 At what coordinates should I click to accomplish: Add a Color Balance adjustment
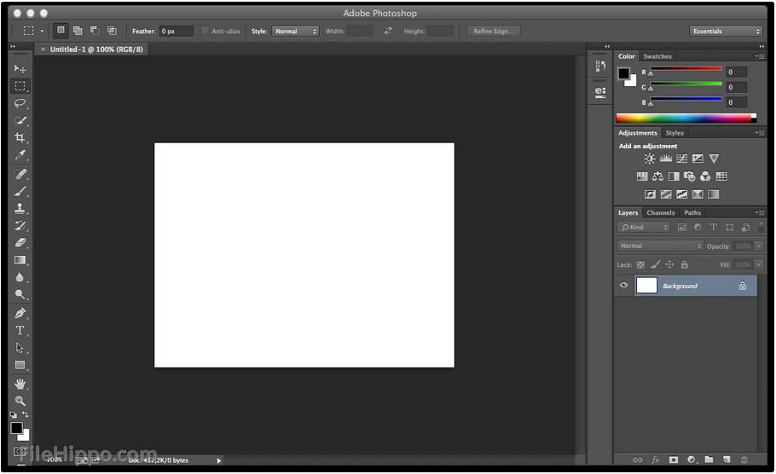[657, 176]
